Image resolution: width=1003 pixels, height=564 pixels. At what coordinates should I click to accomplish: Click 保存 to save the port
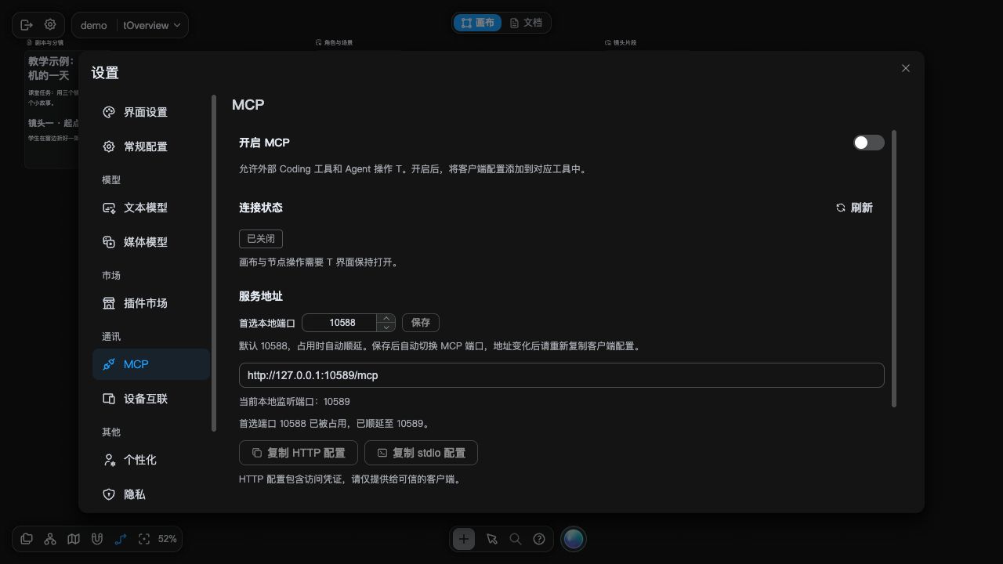(x=421, y=323)
